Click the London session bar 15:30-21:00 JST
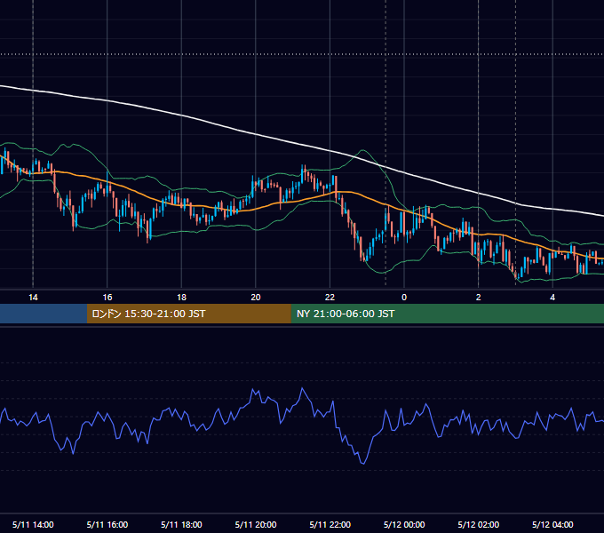Viewport: 604px width, 533px height. tap(188, 314)
